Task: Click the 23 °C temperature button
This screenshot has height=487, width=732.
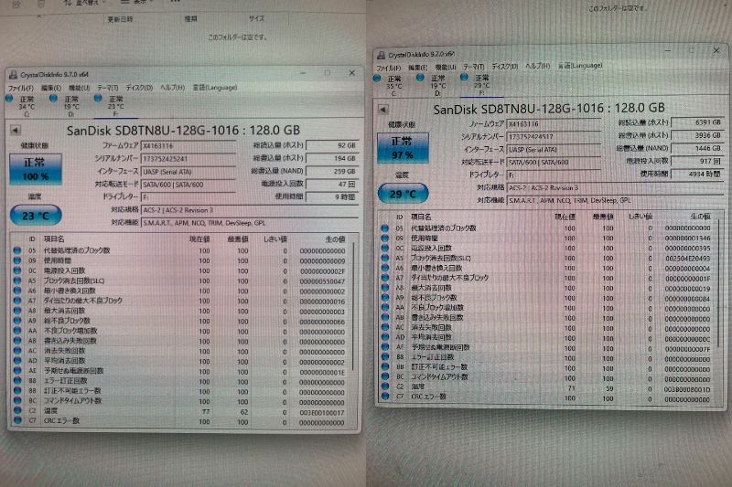Action: click(36, 216)
